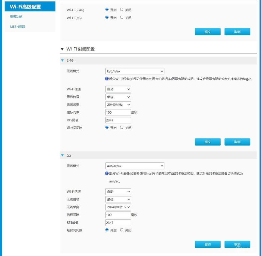Screen dimensions: 261x256
Task: Select 关闭 for 2.4G 短时间间隙
Action: point(122,127)
